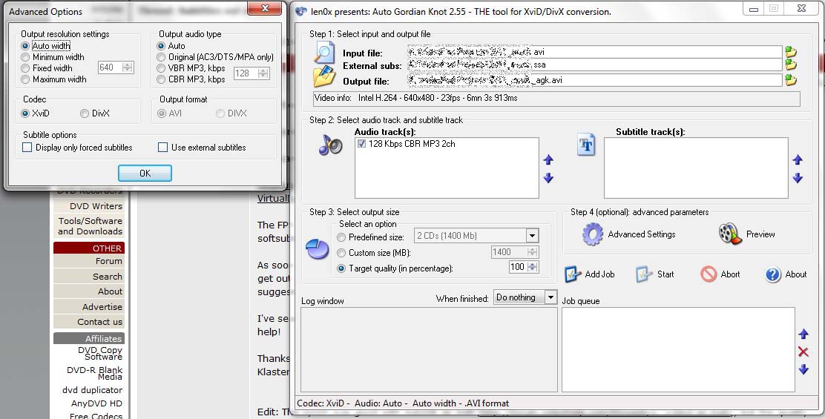The height and width of the screenshot is (419, 825).
Task: Move audio track down arrow
Action: point(548,178)
